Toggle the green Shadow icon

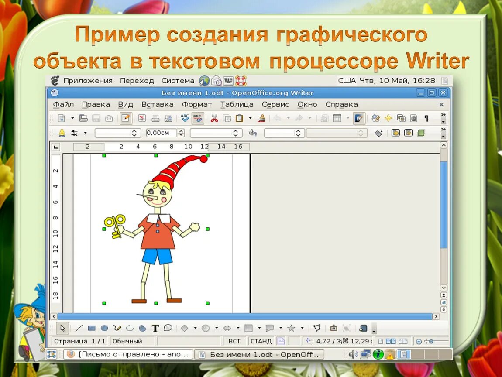421,133
